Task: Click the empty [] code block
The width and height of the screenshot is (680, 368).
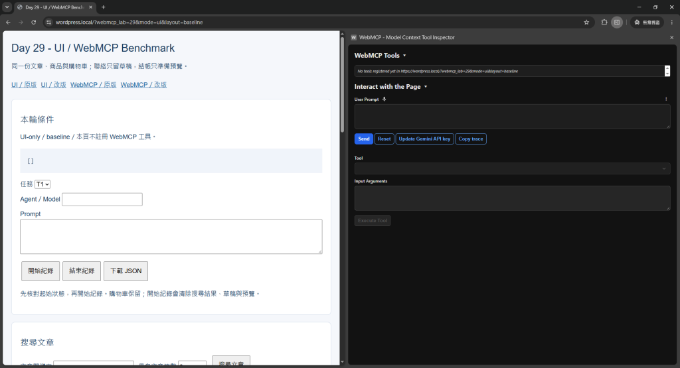Action: click(x=171, y=161)
